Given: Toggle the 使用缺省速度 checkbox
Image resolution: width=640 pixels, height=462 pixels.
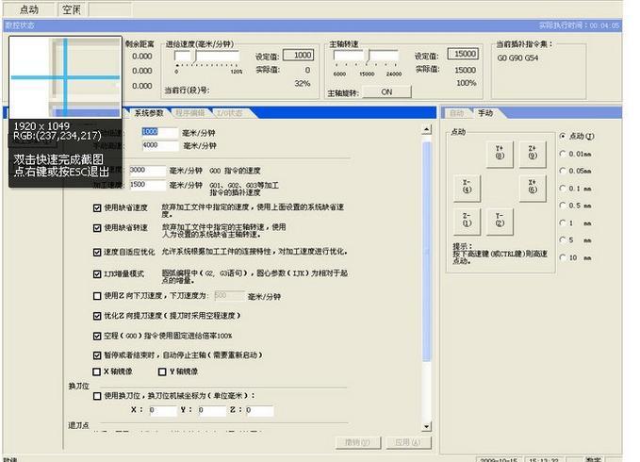Looking at the screenshot, I should (x=97, y=208).
